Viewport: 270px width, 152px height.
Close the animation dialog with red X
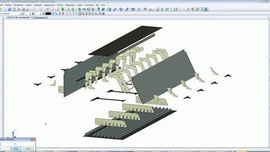33,139
